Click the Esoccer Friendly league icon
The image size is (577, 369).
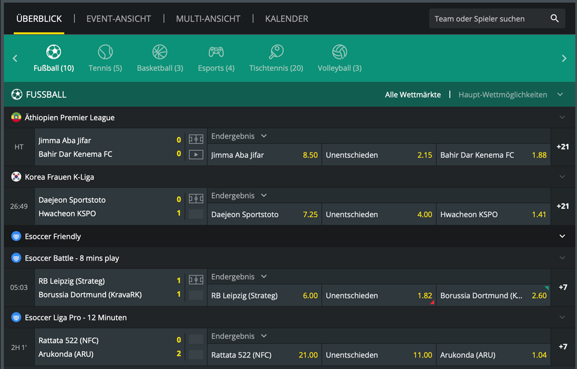click(x=16, y=236)
